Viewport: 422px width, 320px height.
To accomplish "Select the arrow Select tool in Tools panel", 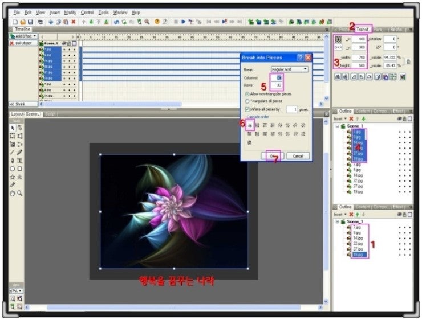I will coord(13,128).
